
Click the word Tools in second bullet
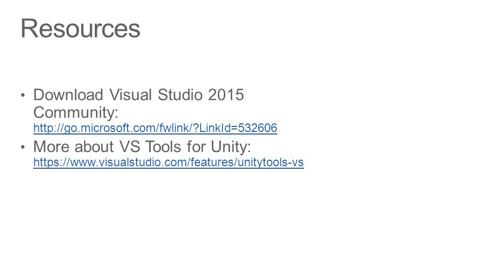pos(163,146)
